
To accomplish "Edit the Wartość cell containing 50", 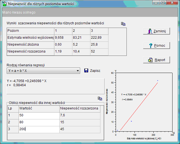I will (x=39, y=115).
